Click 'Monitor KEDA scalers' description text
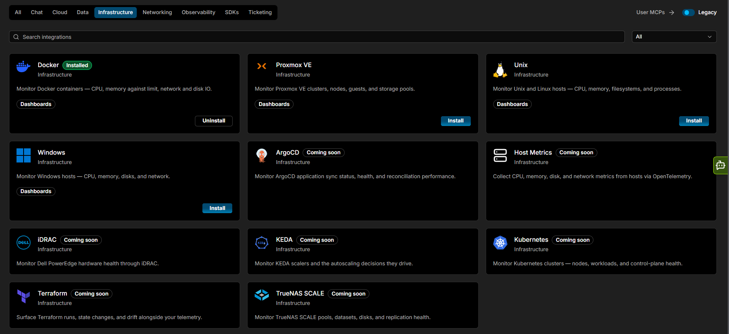The width and height of the screenshot is (729, 334). (334, 264)
